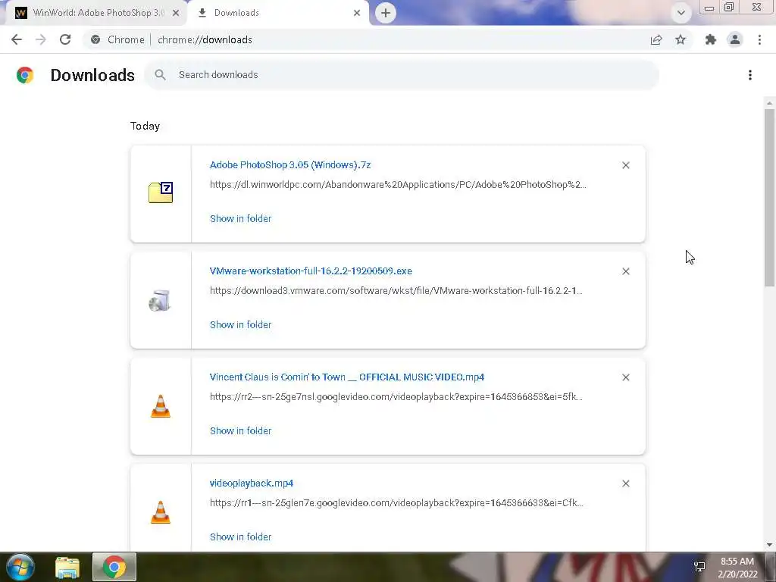
Task: Click the taskbar clock showing 8:55 AM
Action: [737, 568]
